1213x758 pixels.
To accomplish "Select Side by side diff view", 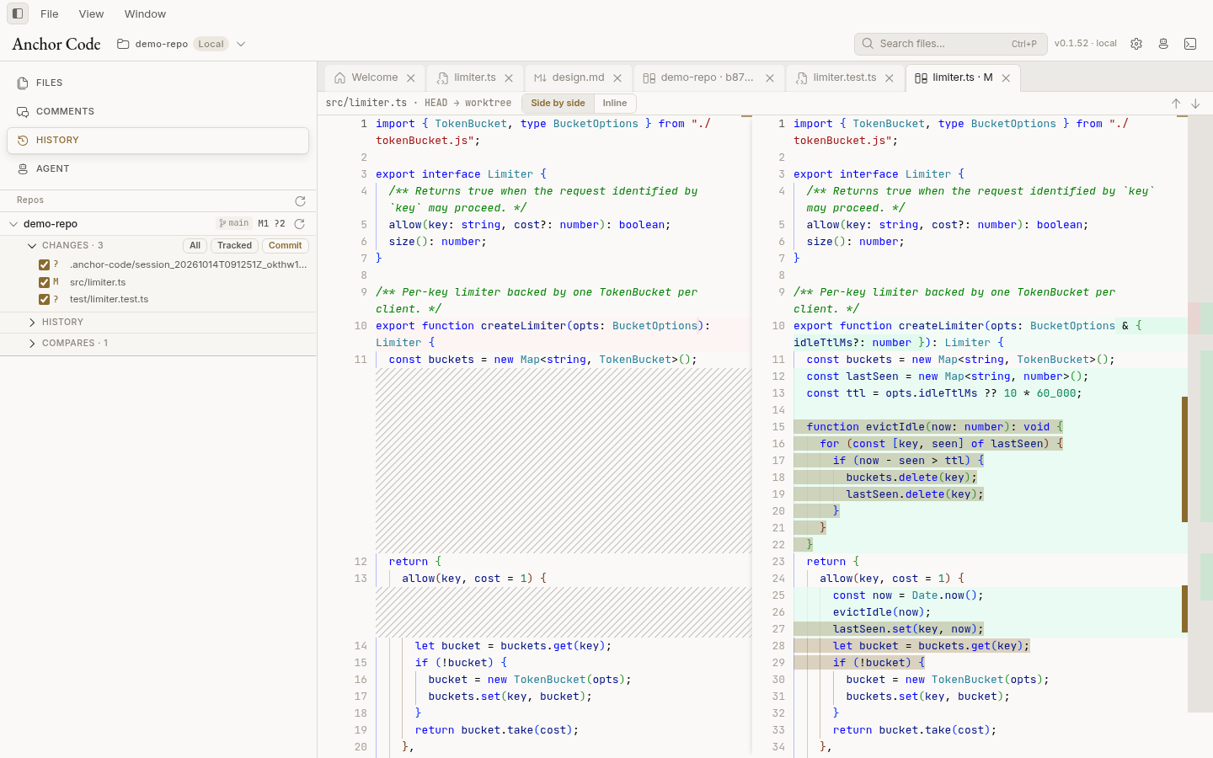I will coord(558,104).
